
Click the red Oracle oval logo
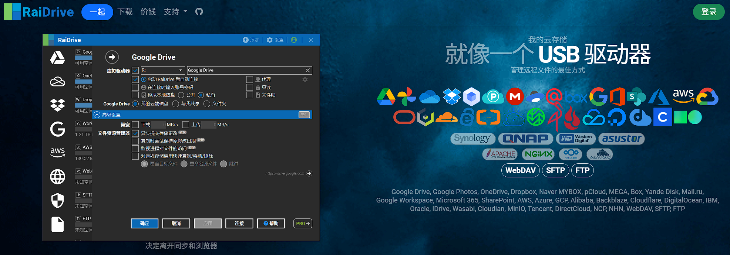click(404, 118)
